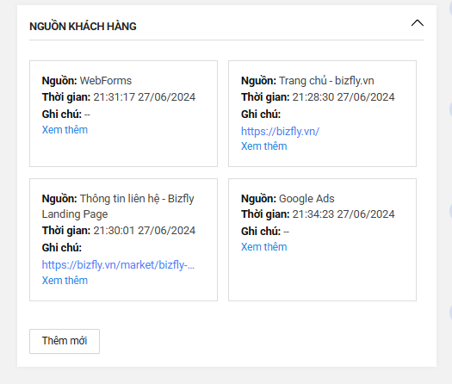Click the NGUỒN KHÁCH HÀNG header title

83,27
